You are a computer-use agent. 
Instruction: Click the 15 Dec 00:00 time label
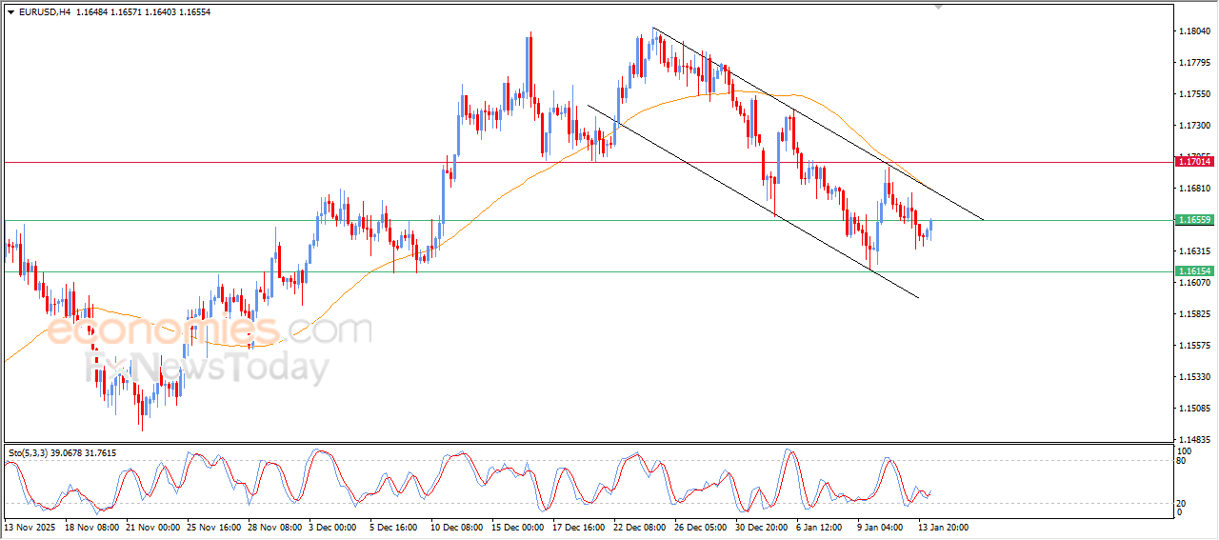[518, 527]
